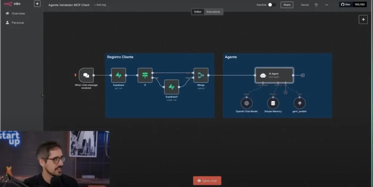Click plus connector under AI Agent Tool port
The image size is (373, 187).
(286, 93)
